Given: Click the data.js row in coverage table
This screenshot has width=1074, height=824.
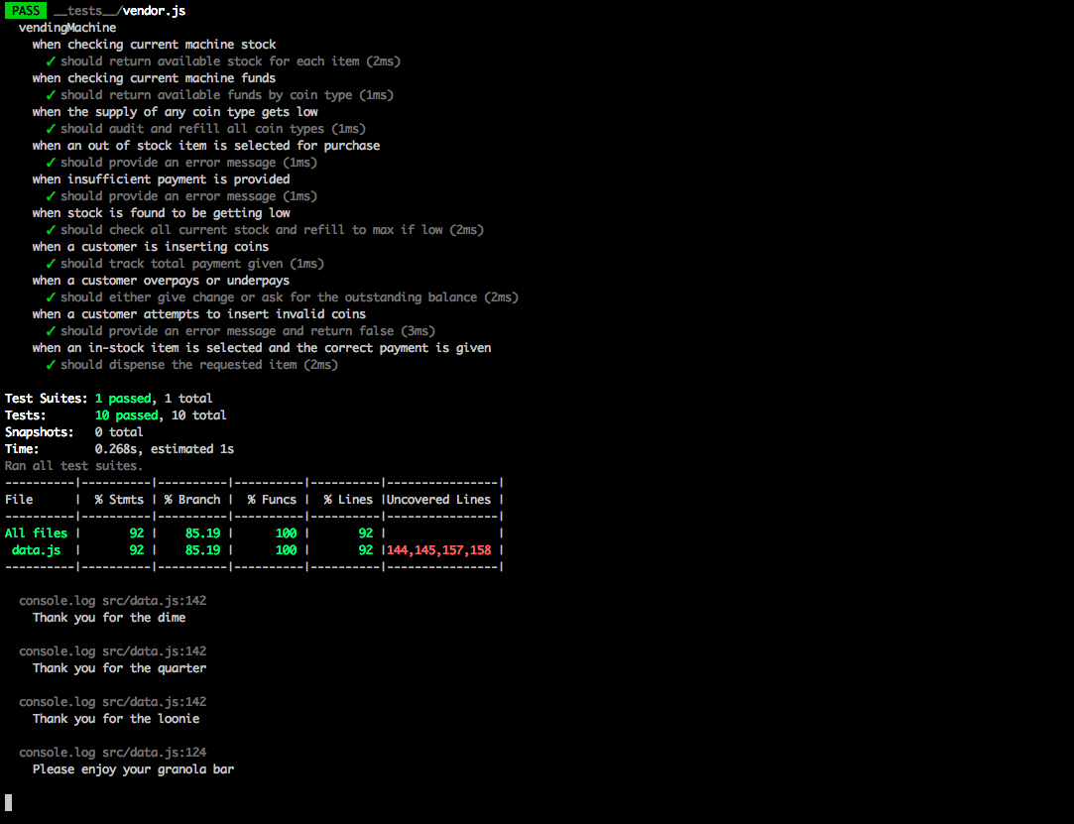Looking at the screenshot, I should tap(37, 550).
